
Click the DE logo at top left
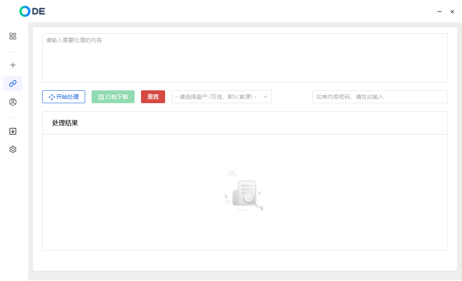pos(32,11)
